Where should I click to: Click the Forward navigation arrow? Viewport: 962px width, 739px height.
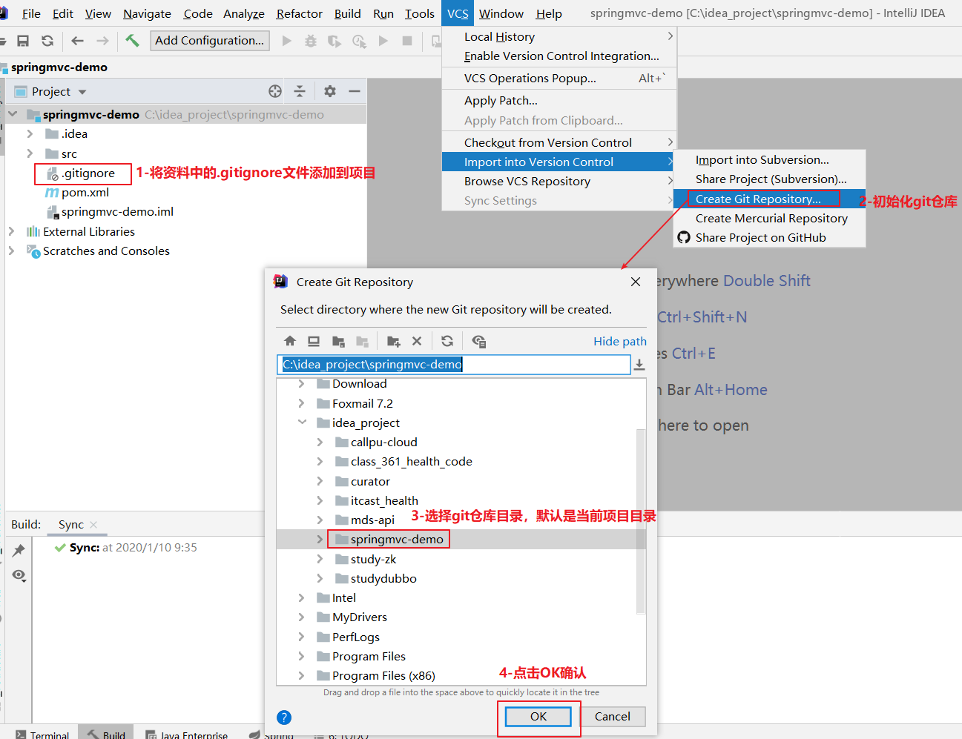pyautogui.click(x=102, y=41)
